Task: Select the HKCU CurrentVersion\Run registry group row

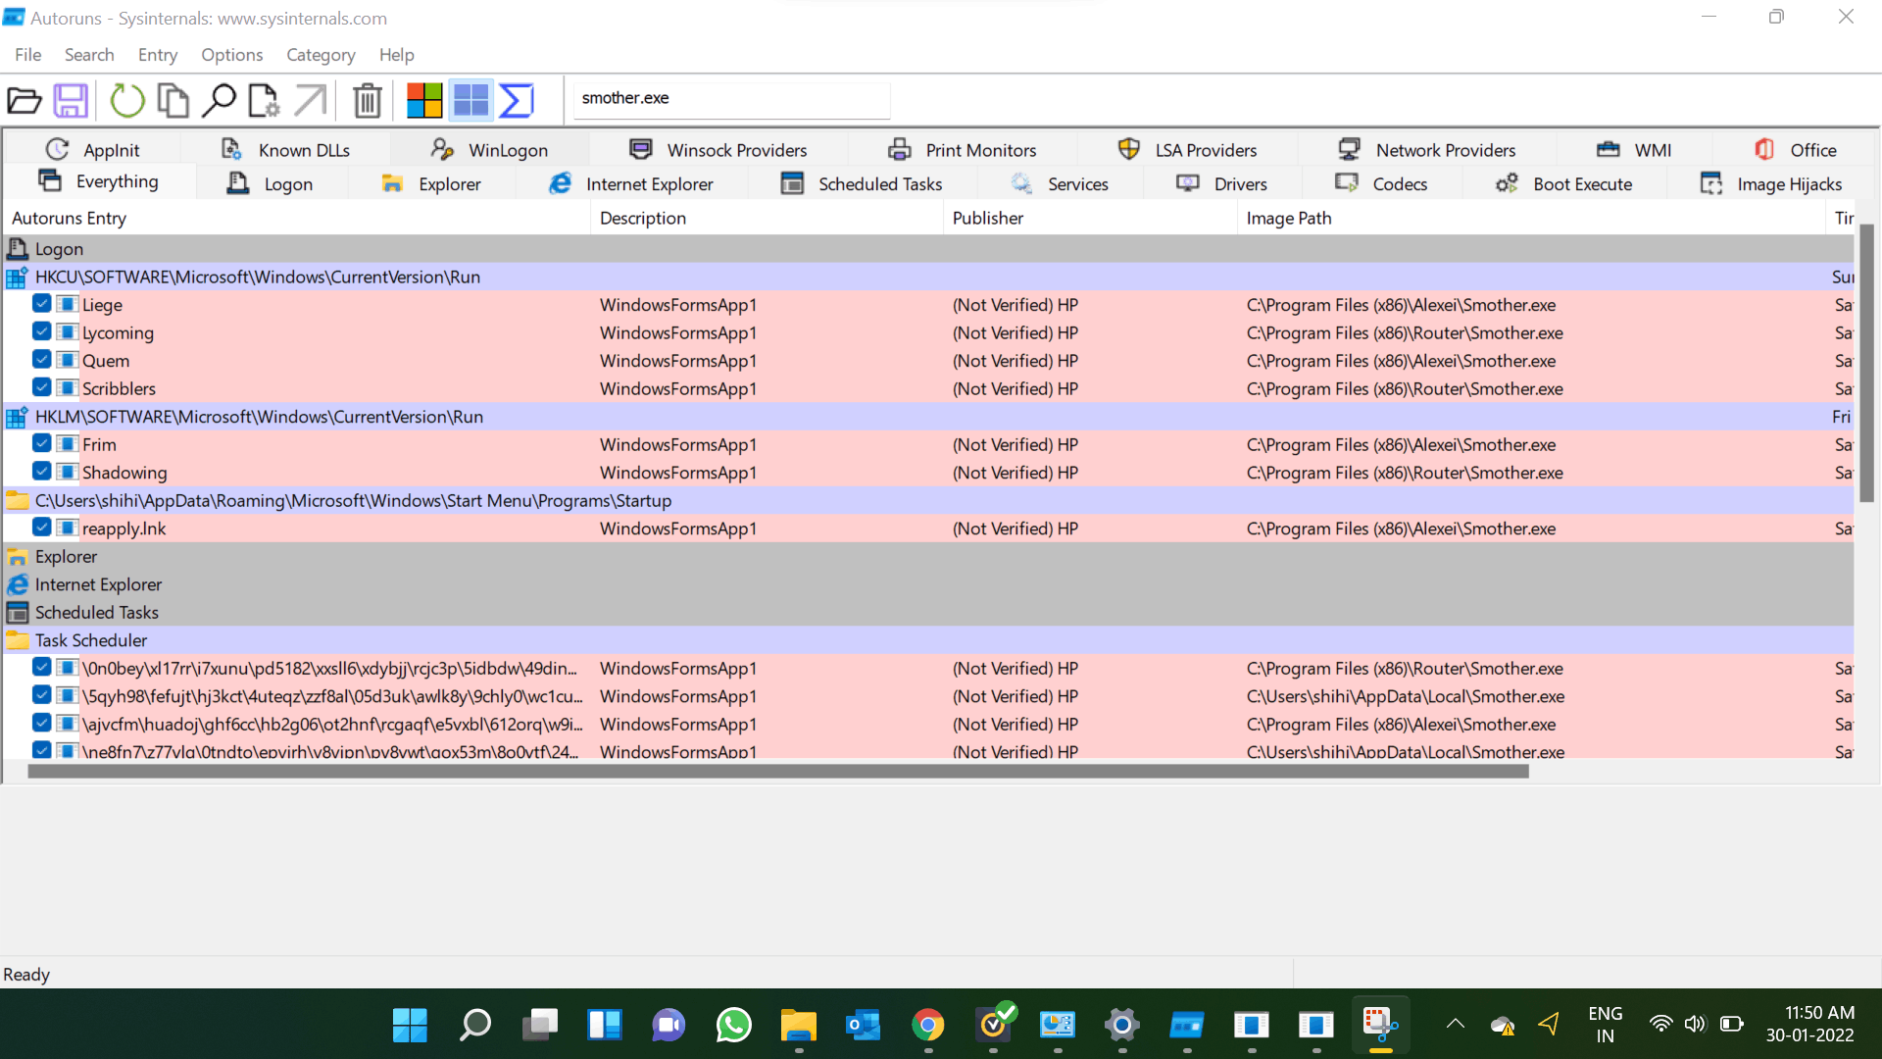Action: 257,277
